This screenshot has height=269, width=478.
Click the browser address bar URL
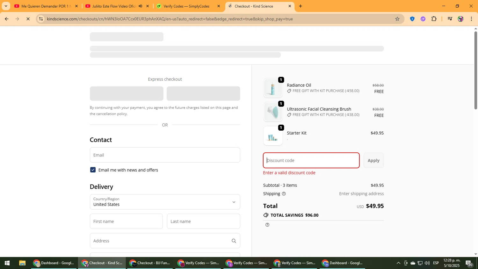pyautogui.click(x=170, y=19)
